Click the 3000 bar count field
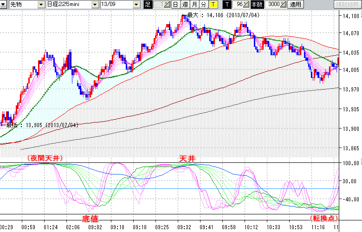 (x=271, y=5)
